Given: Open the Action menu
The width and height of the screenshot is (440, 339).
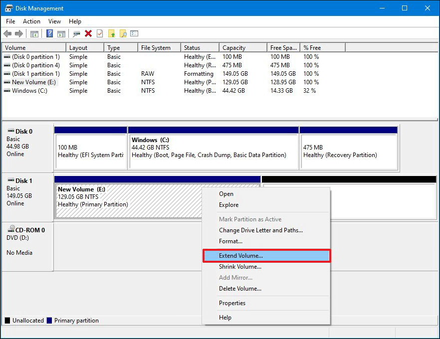Looking at the screenshot, I should coord(31,21).
